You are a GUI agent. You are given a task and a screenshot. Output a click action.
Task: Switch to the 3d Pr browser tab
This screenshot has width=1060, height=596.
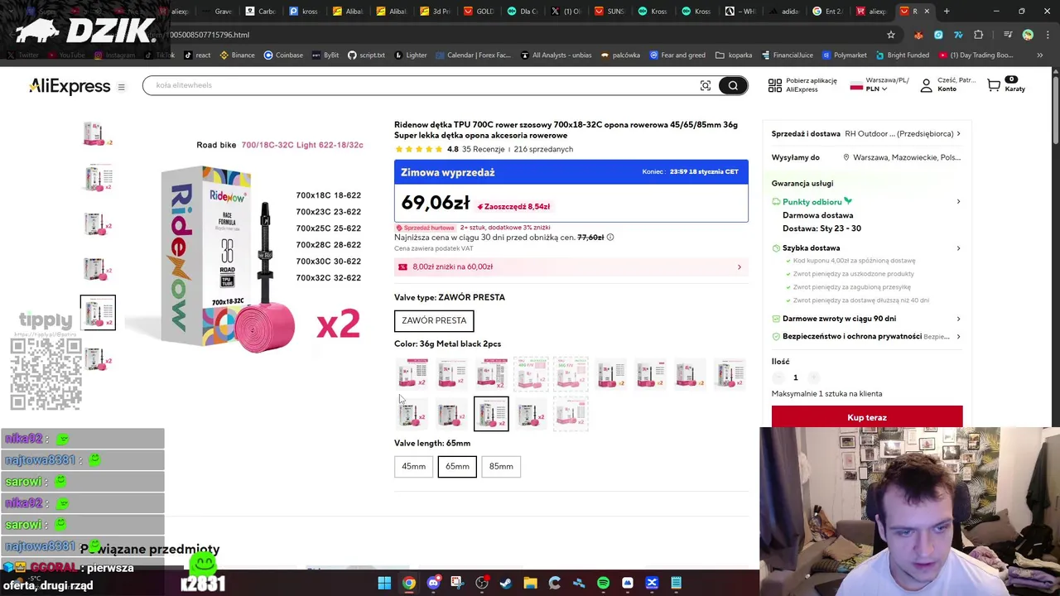click(435, 12)
